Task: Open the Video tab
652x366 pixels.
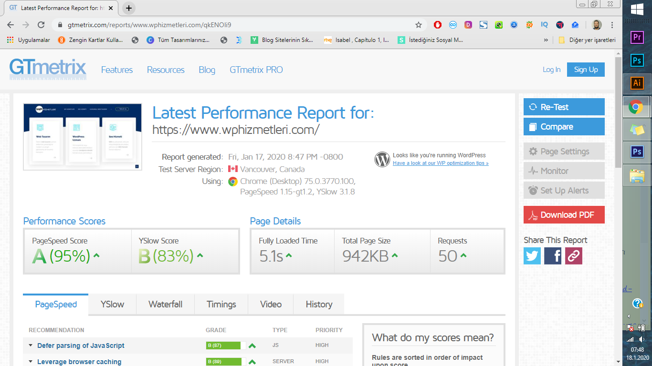Action: tap(271, 305)
